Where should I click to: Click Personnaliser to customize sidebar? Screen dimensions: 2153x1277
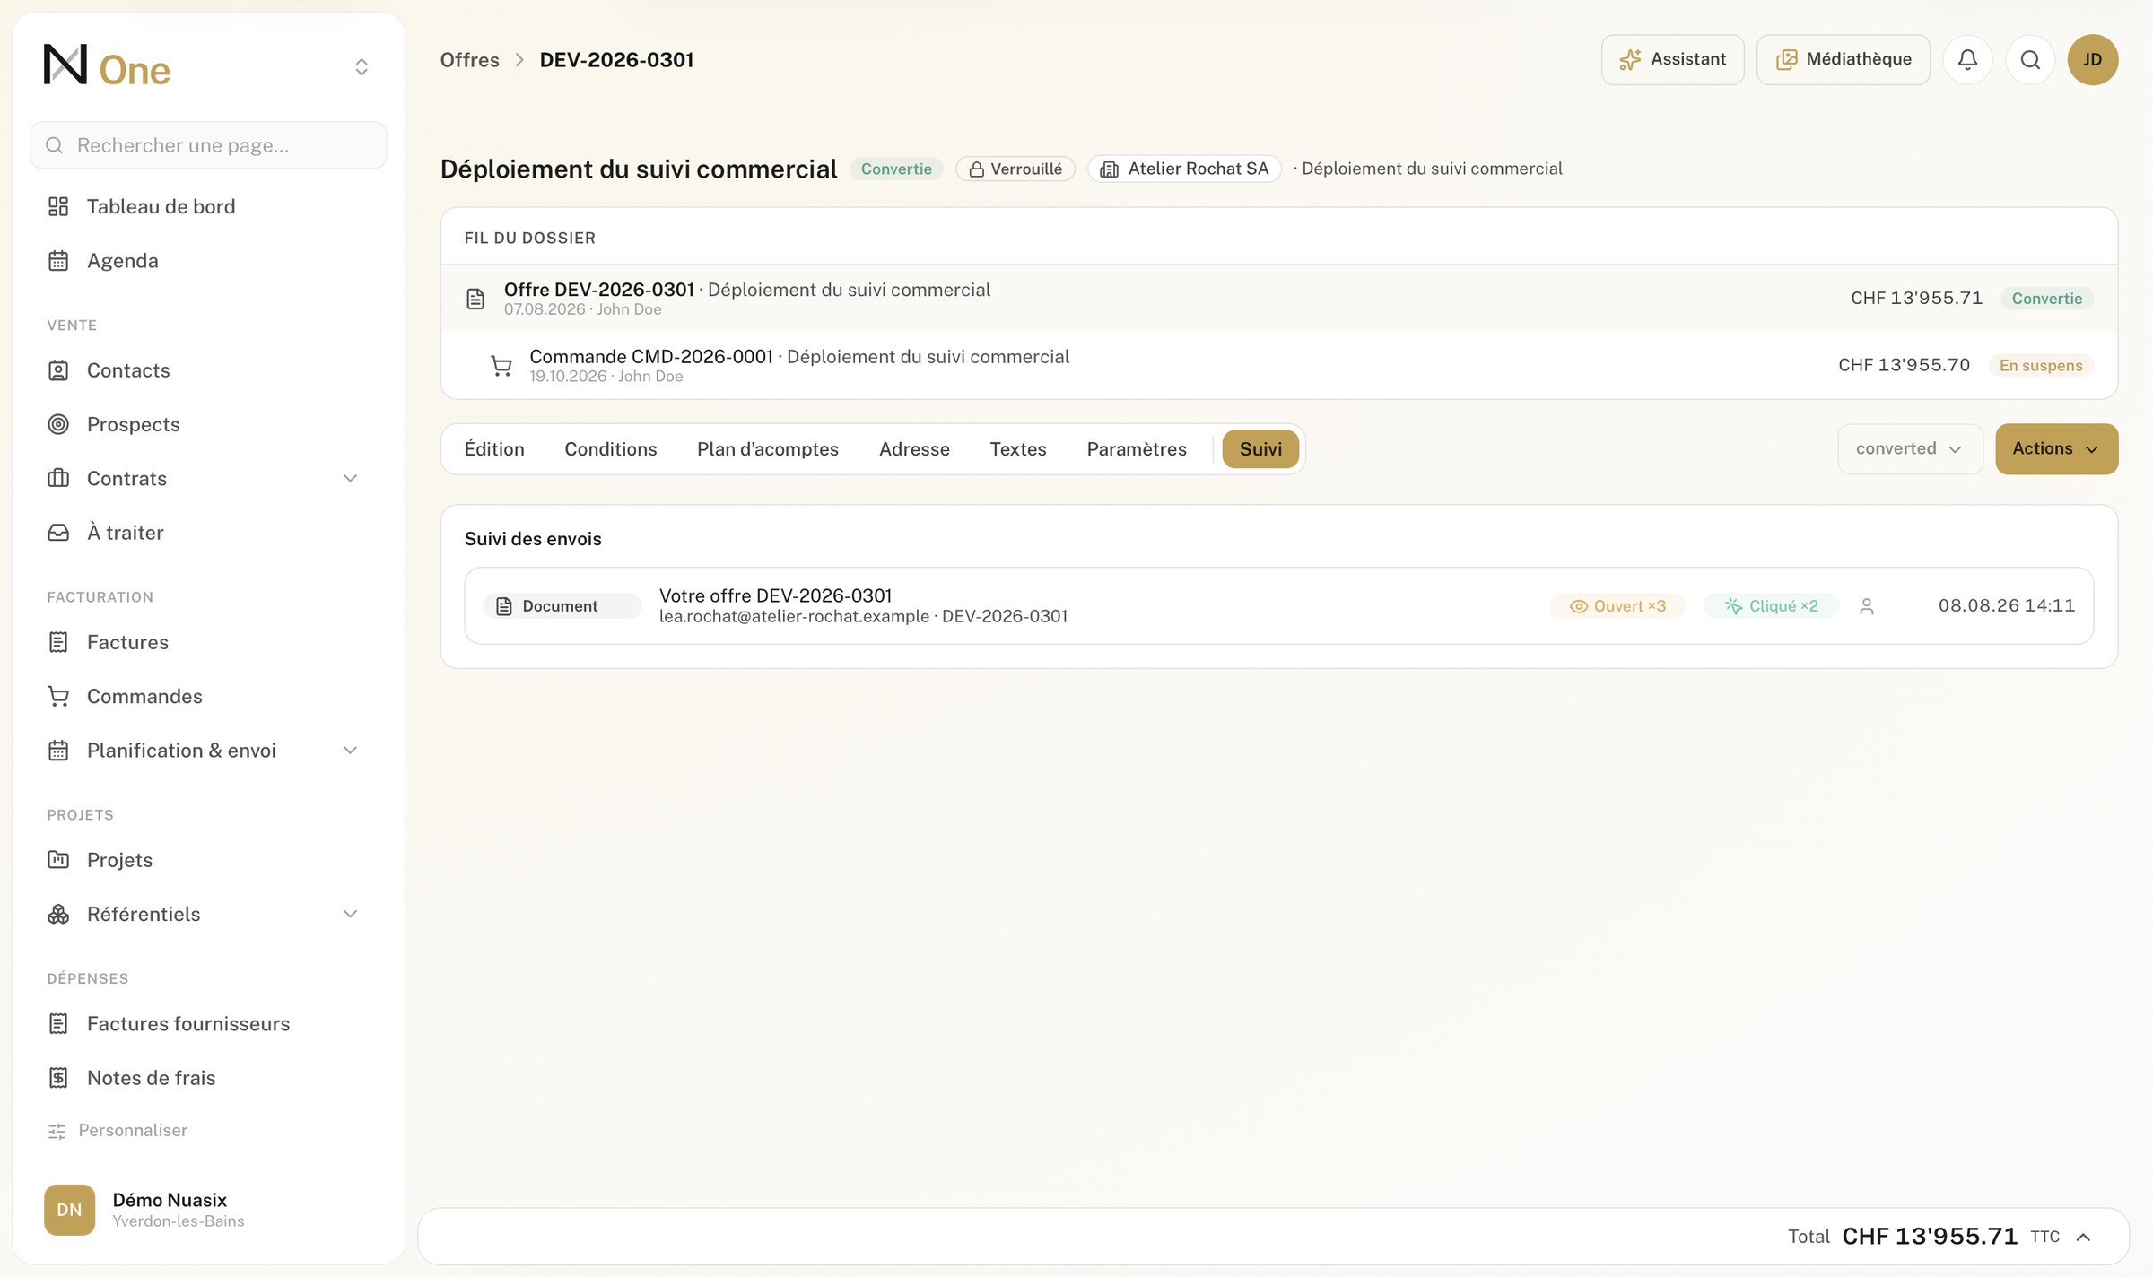pos(118,1131)
